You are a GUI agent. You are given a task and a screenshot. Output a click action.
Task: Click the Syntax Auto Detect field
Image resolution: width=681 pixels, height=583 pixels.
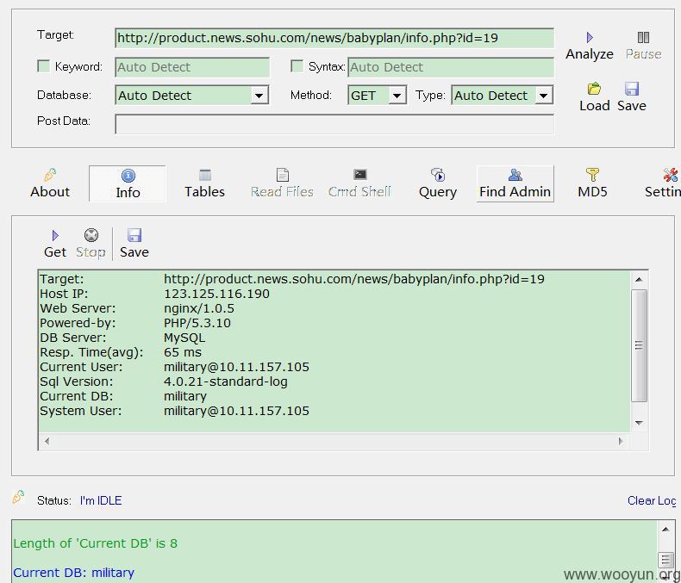(x=451, y=67)
